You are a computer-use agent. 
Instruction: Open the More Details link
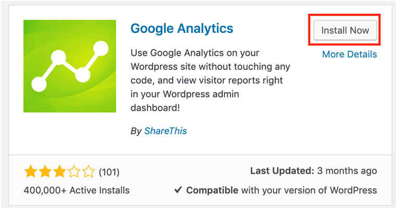point(349,54)
